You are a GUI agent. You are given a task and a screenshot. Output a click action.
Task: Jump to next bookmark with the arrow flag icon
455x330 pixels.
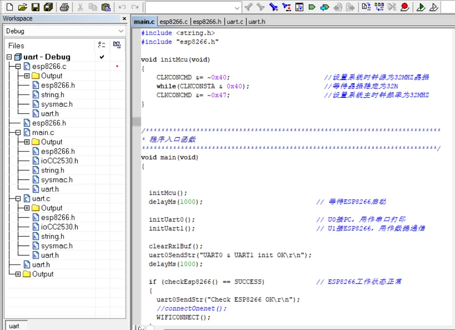(325, 7)
